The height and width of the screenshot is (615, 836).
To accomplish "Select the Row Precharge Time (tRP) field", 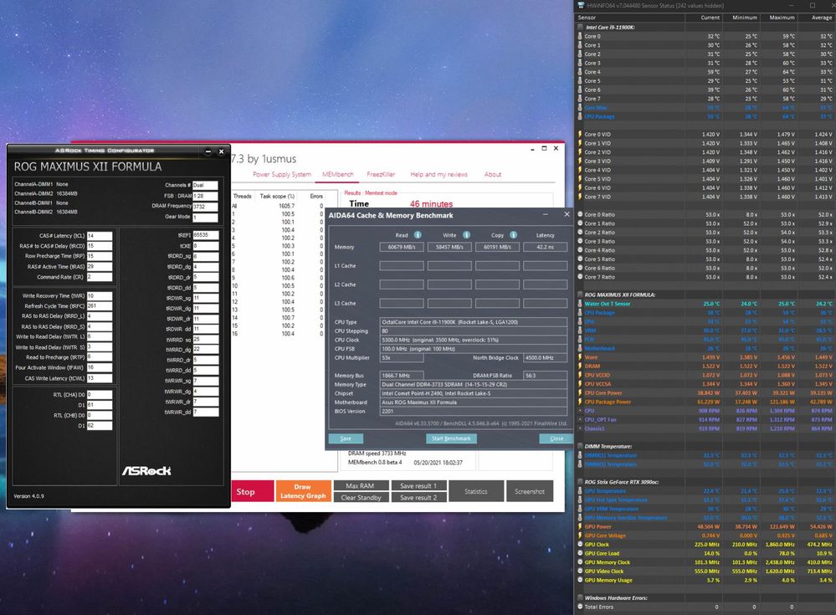I will 100,256.
